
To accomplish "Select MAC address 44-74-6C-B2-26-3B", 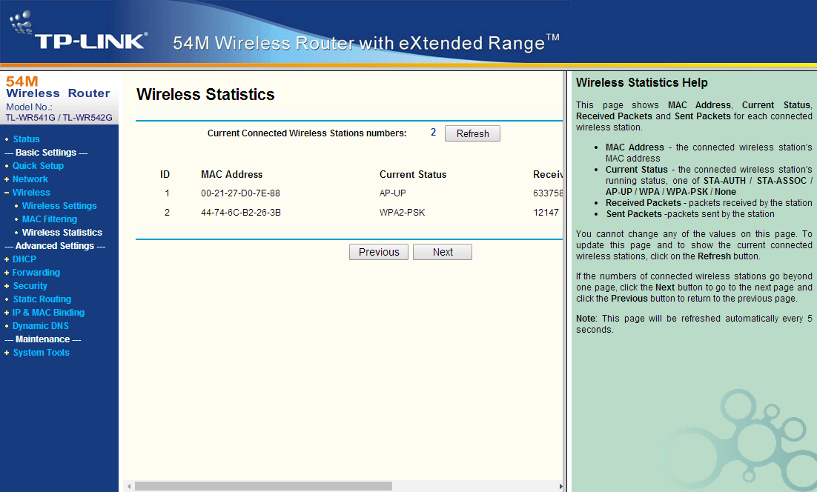I will pos(241,213).
